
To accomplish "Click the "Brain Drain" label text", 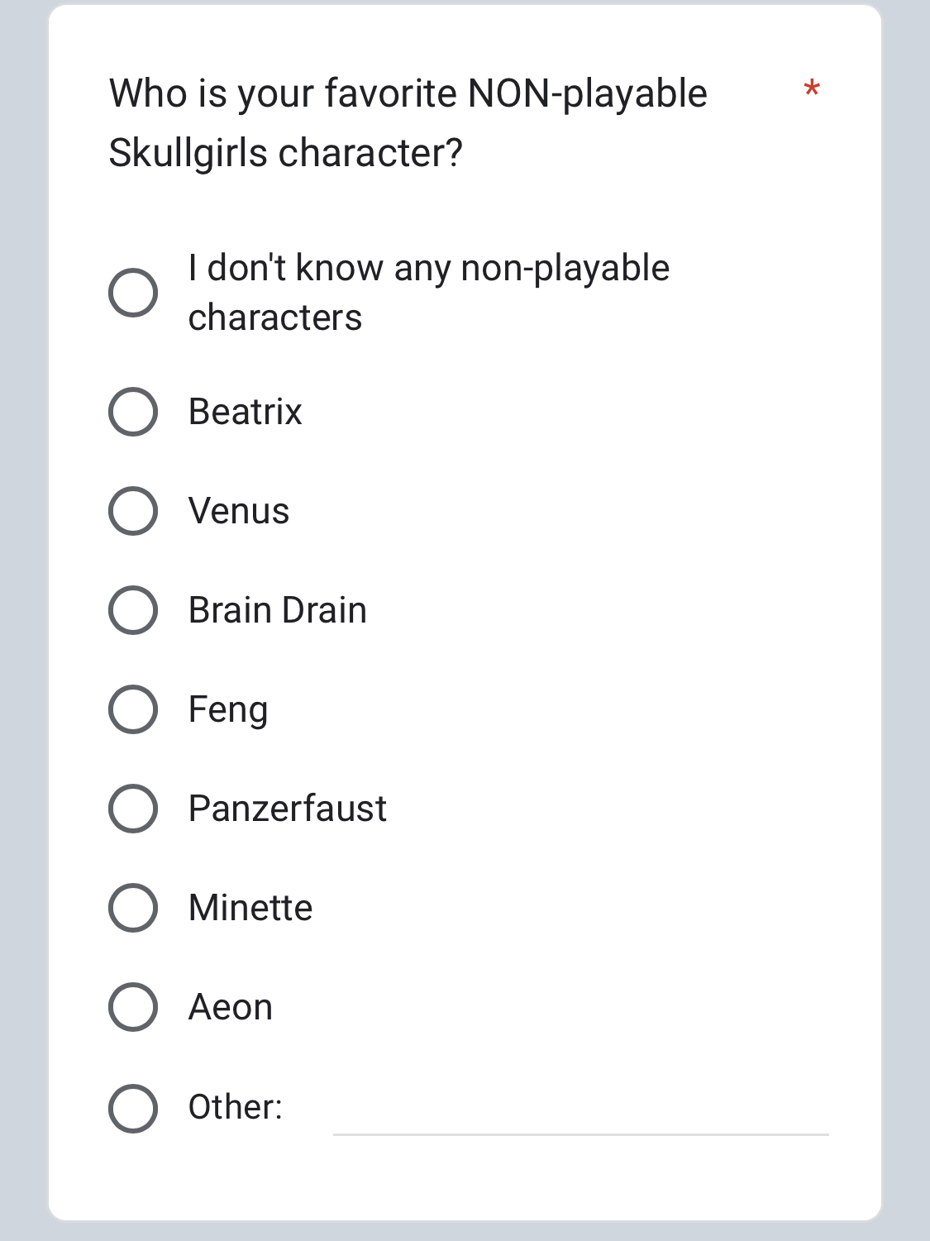I will click(278, 610).
